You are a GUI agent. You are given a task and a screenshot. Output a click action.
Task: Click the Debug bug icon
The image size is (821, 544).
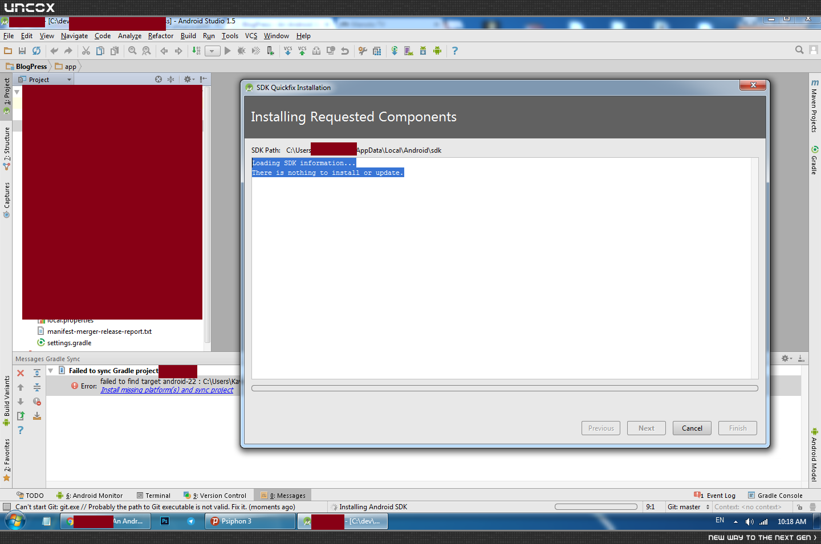pos(242,51)
